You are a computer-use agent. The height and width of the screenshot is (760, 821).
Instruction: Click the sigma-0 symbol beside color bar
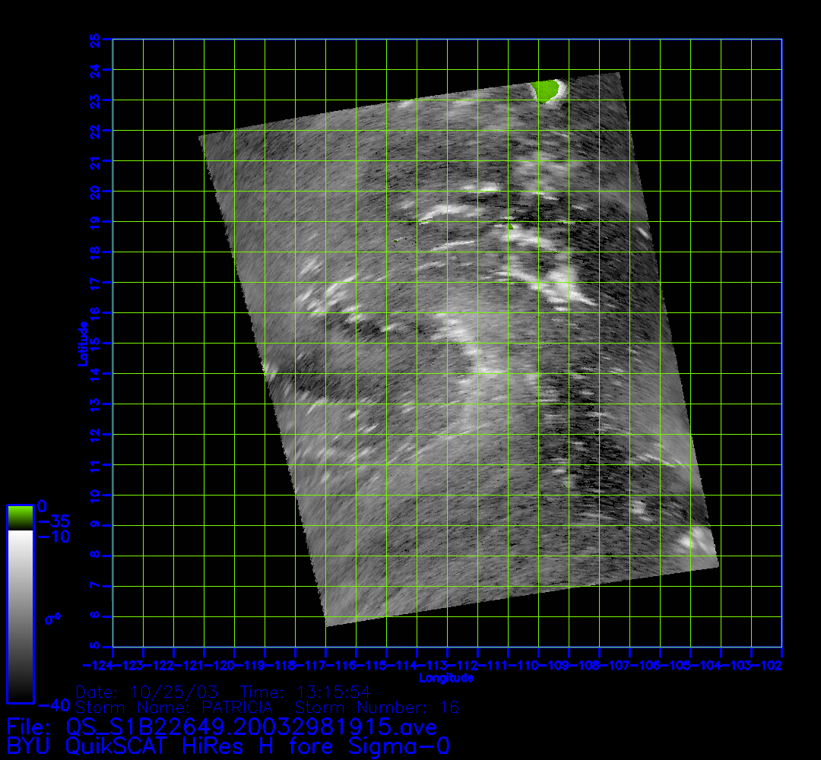tap(52, 618)
